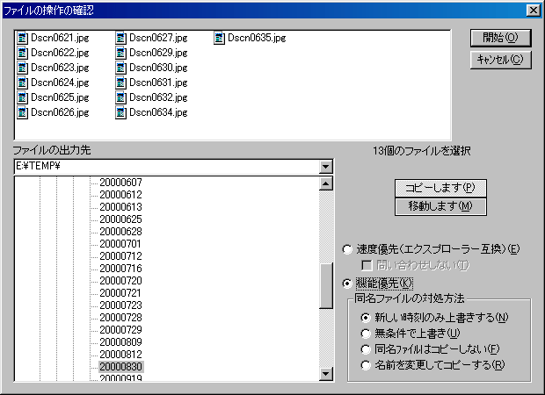Image resolution: width=545 pixels, height=395 pixels.
Task: Click the Dscn0625.jpg file icon
Action: coord(22,97)
